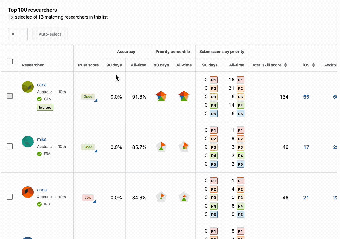Open mike's all-time priority percentile pentagon
This screenshot has height=239, width=340.
point(184,146)
